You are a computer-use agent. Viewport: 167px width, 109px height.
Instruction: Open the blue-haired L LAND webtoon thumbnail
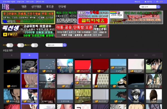65,66
